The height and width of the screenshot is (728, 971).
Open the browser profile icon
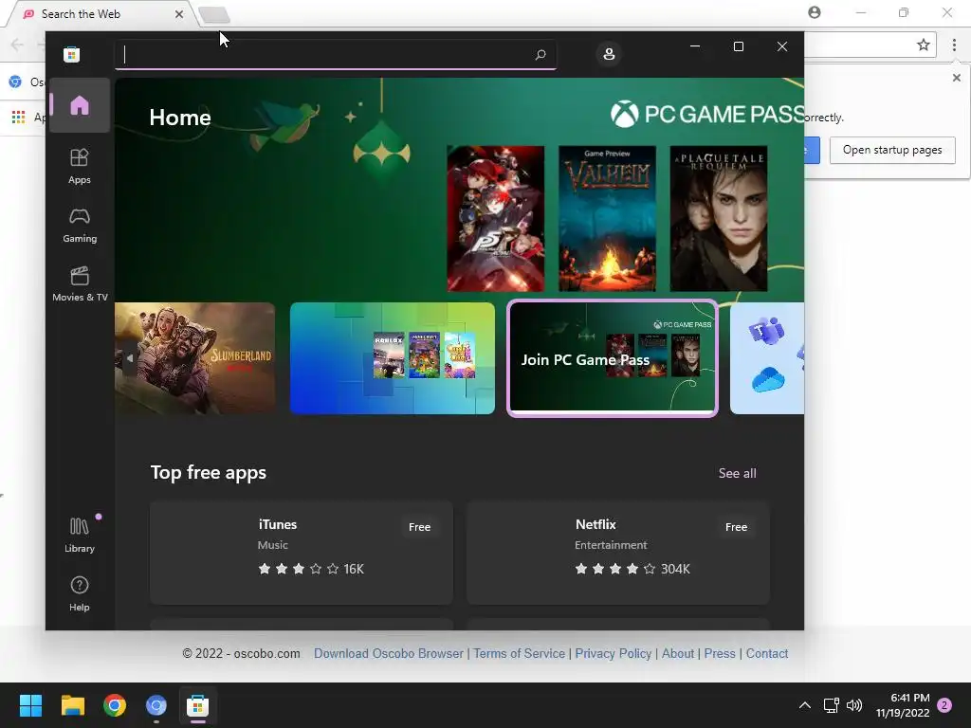pyautogui.click(x=815, y=12)
